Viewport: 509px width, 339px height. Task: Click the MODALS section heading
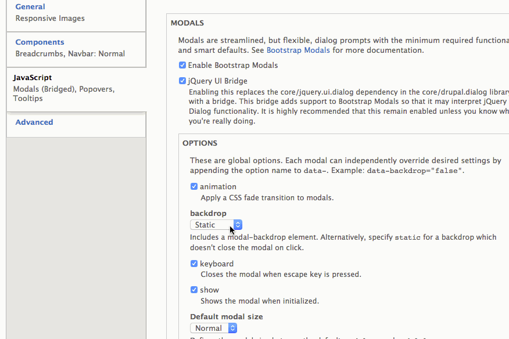187,23
